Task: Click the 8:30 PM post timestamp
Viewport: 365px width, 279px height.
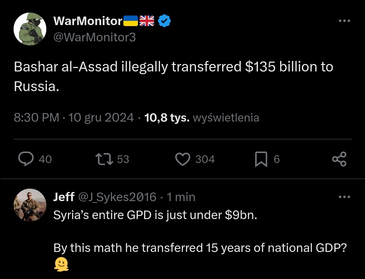Action: point(36,117)
